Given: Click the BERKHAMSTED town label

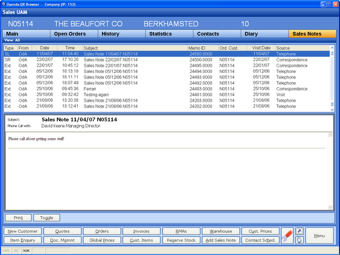Looking at the screenshot, I should [x=171, y=24].
